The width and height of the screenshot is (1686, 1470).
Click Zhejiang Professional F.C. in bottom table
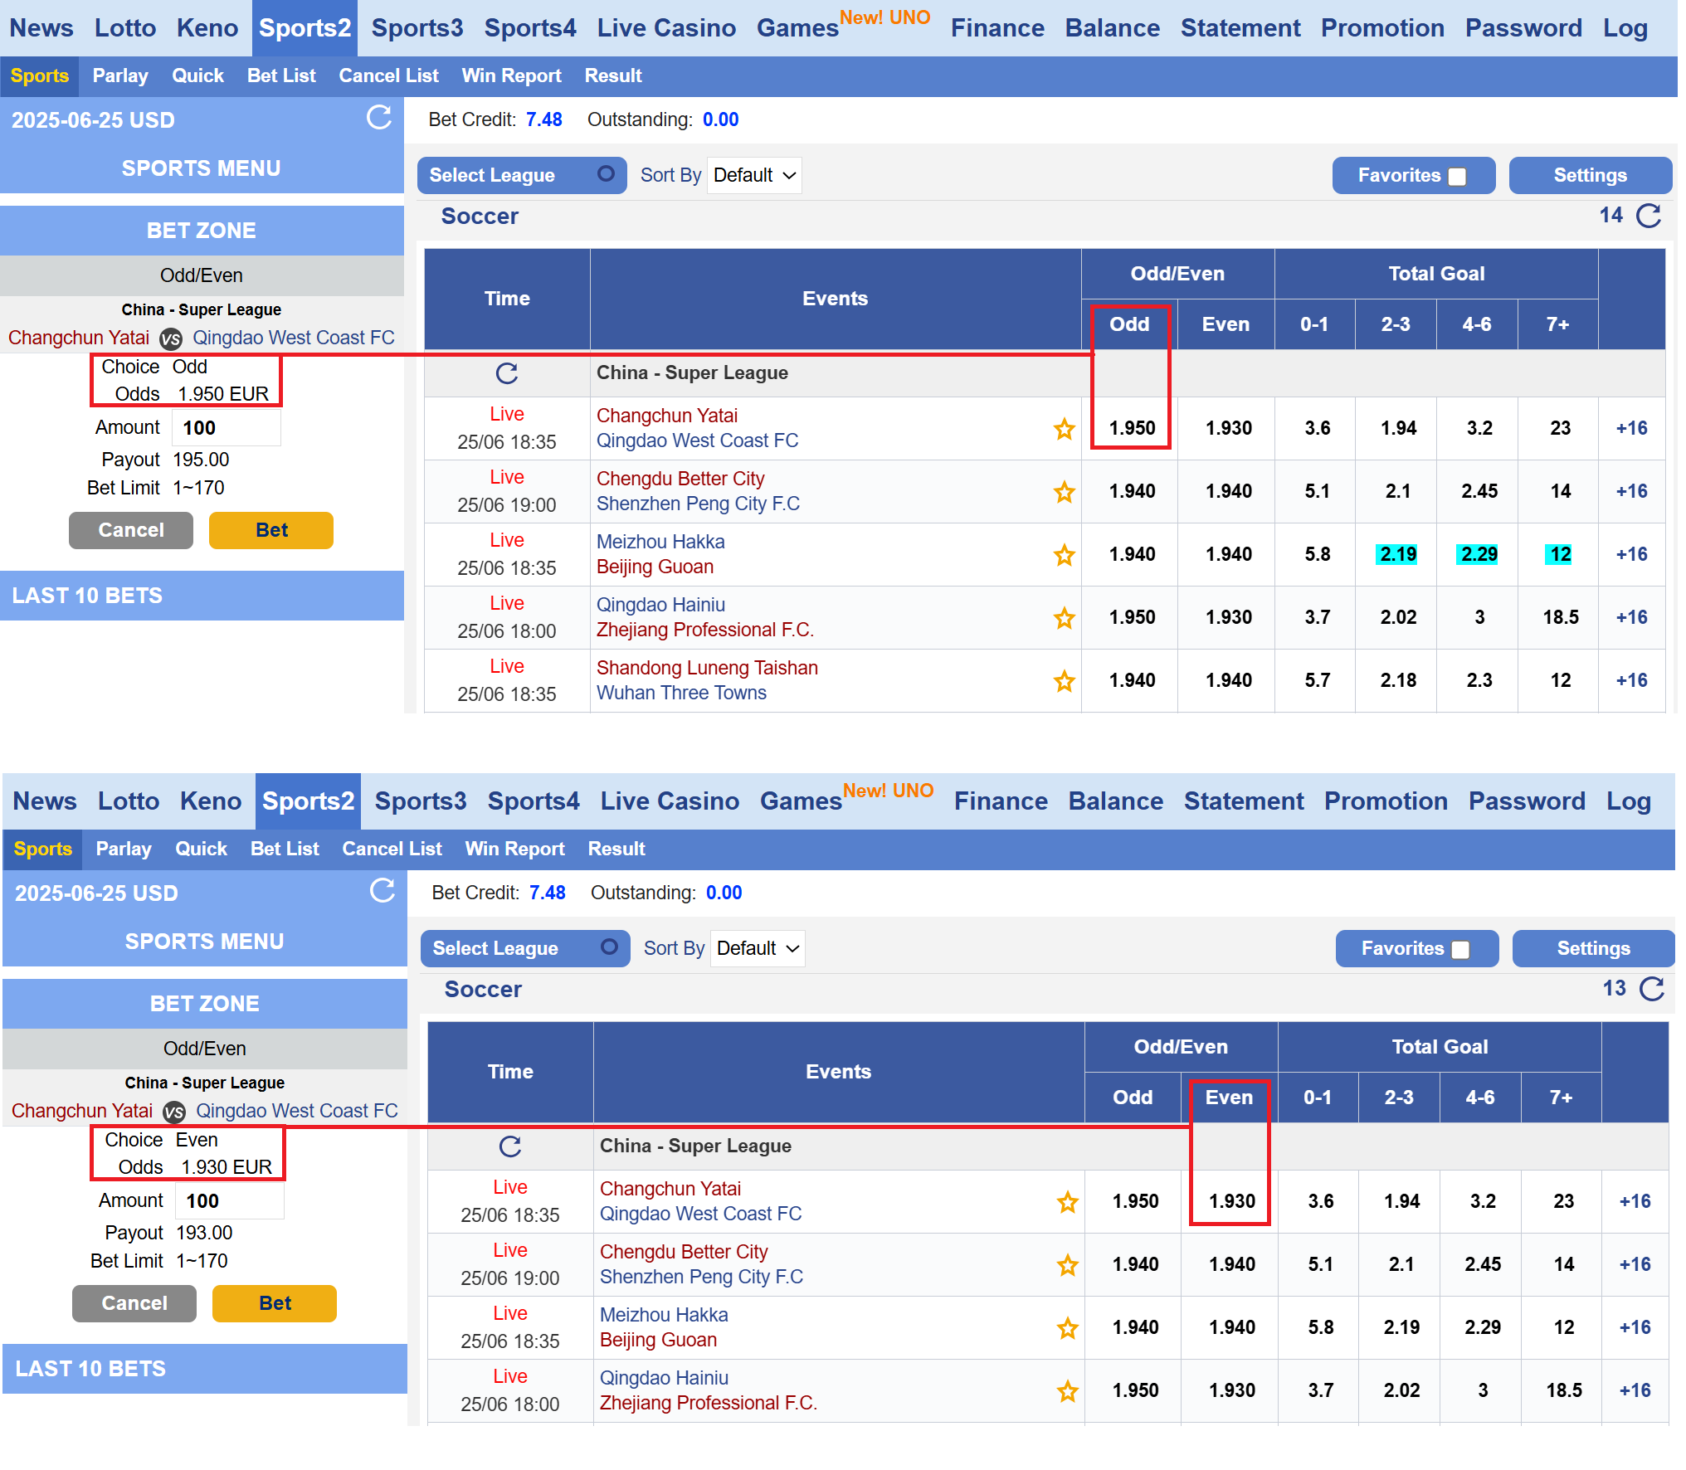click(x=708, y=1403)
